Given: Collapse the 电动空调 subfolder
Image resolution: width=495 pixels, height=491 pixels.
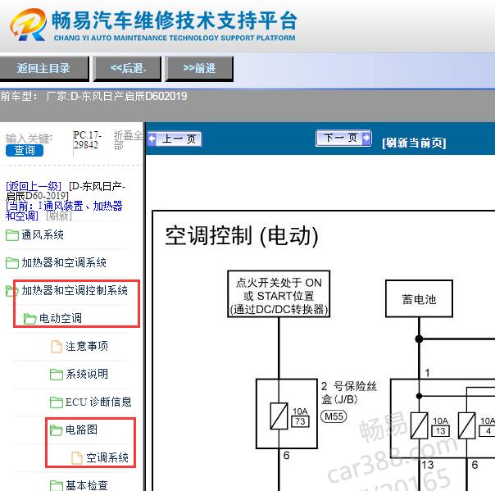Looking at the screenshot, I should [x=61, y=318].
